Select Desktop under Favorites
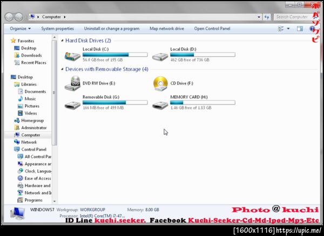This screenshot has width=324, height=236. tap(29, 48)
